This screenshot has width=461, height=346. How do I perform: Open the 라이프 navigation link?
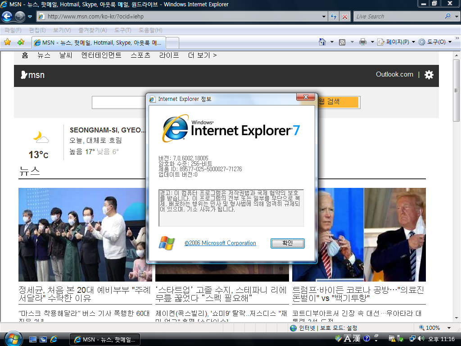point(169,55)
